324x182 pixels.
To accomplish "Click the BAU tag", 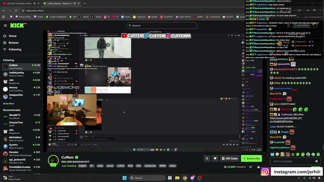I will pos(139,166).
